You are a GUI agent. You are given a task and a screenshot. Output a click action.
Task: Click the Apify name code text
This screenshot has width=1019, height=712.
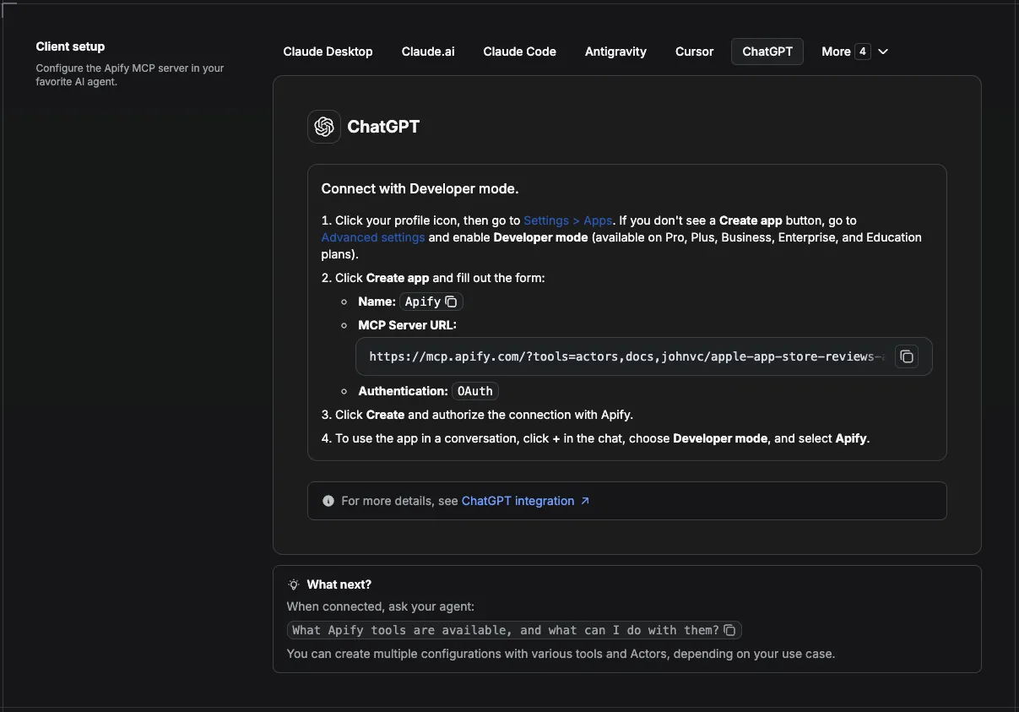423,302
